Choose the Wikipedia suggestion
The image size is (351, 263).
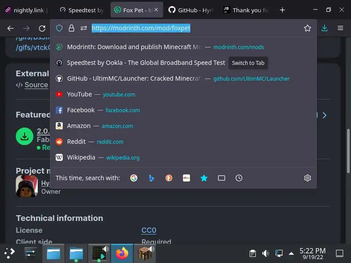183,157
